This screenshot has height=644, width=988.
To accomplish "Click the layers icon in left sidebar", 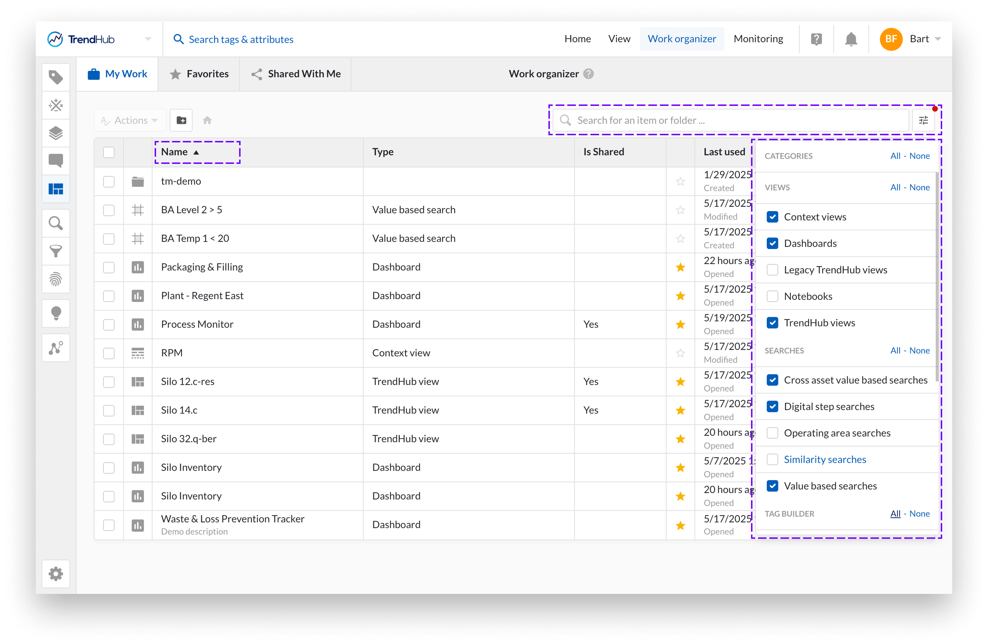I will pyautogui.click(x=55, y=133).
